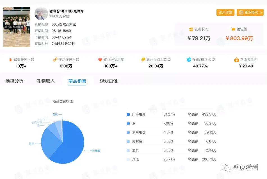Open the 观众画像 tab
The image size is (267, 179).
[x=109, y=81]
